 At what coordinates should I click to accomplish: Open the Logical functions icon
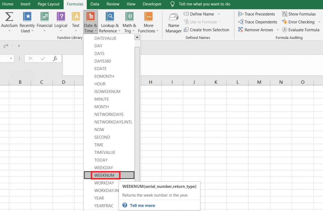61,17
